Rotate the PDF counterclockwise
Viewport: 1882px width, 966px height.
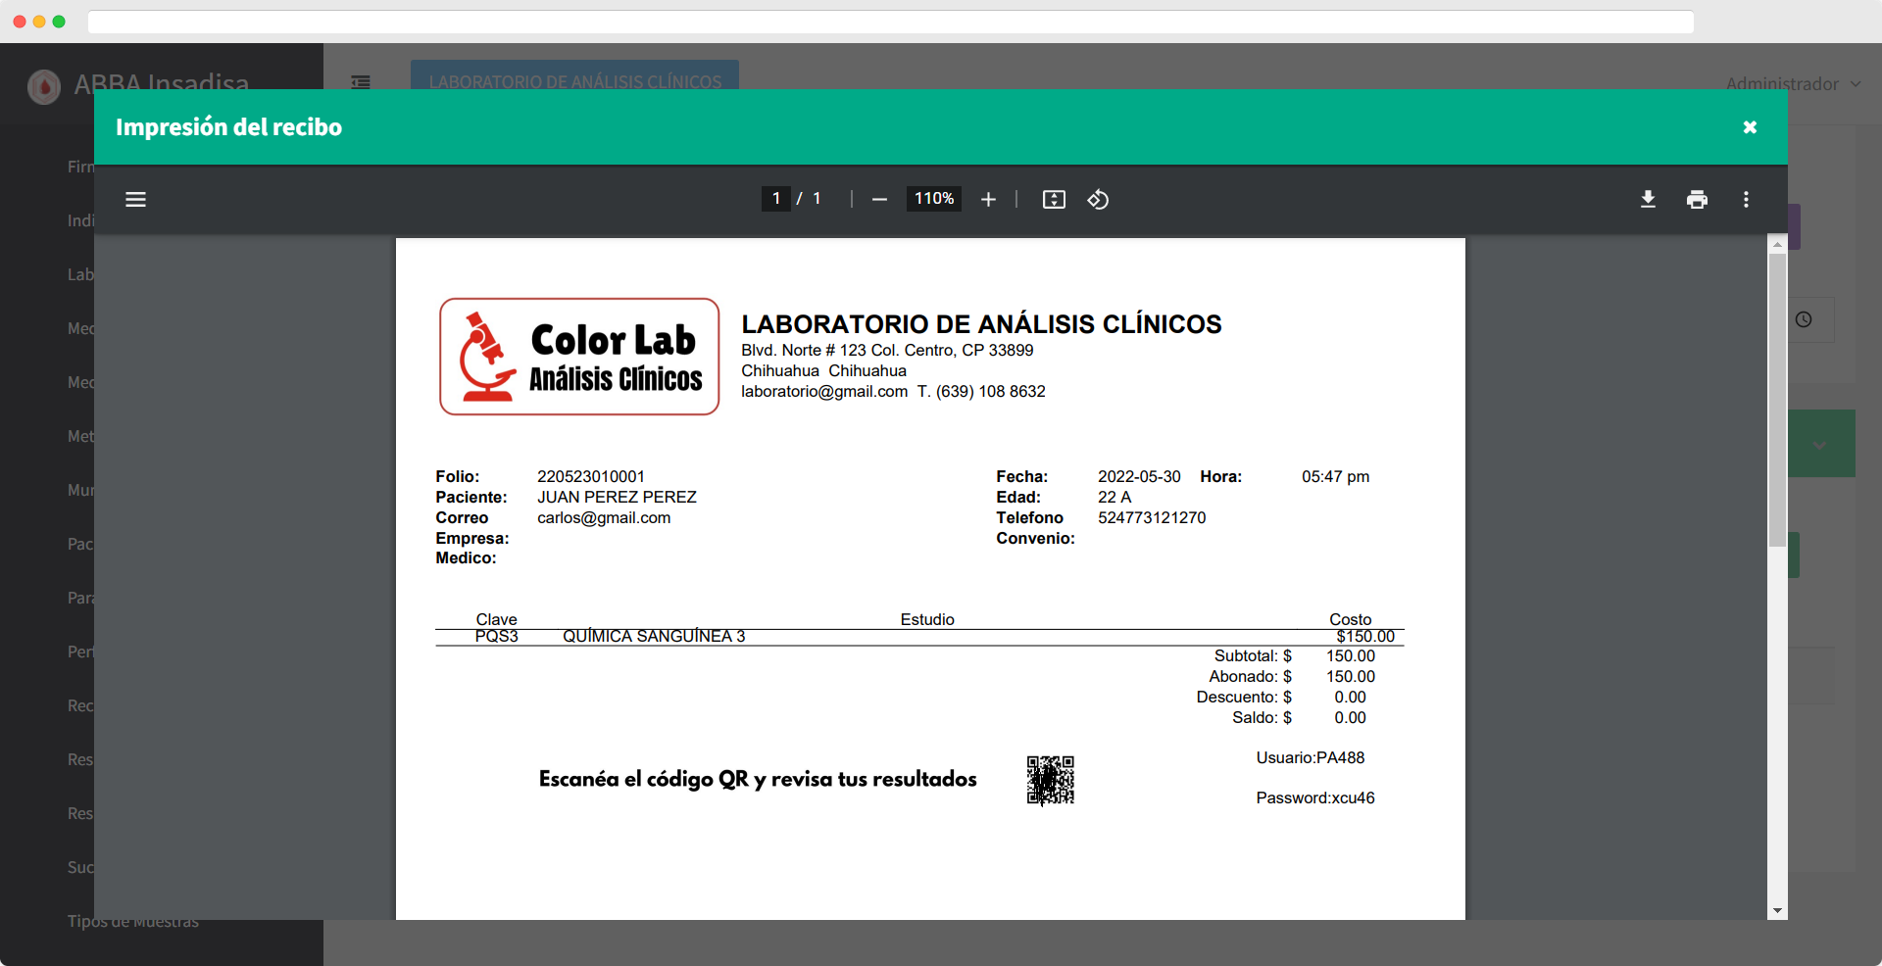coord(1098,200)
